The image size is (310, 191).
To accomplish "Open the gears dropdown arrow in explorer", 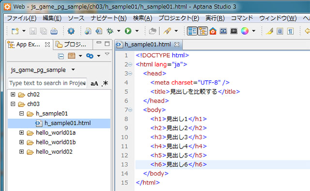I will [x=98, y=56].
